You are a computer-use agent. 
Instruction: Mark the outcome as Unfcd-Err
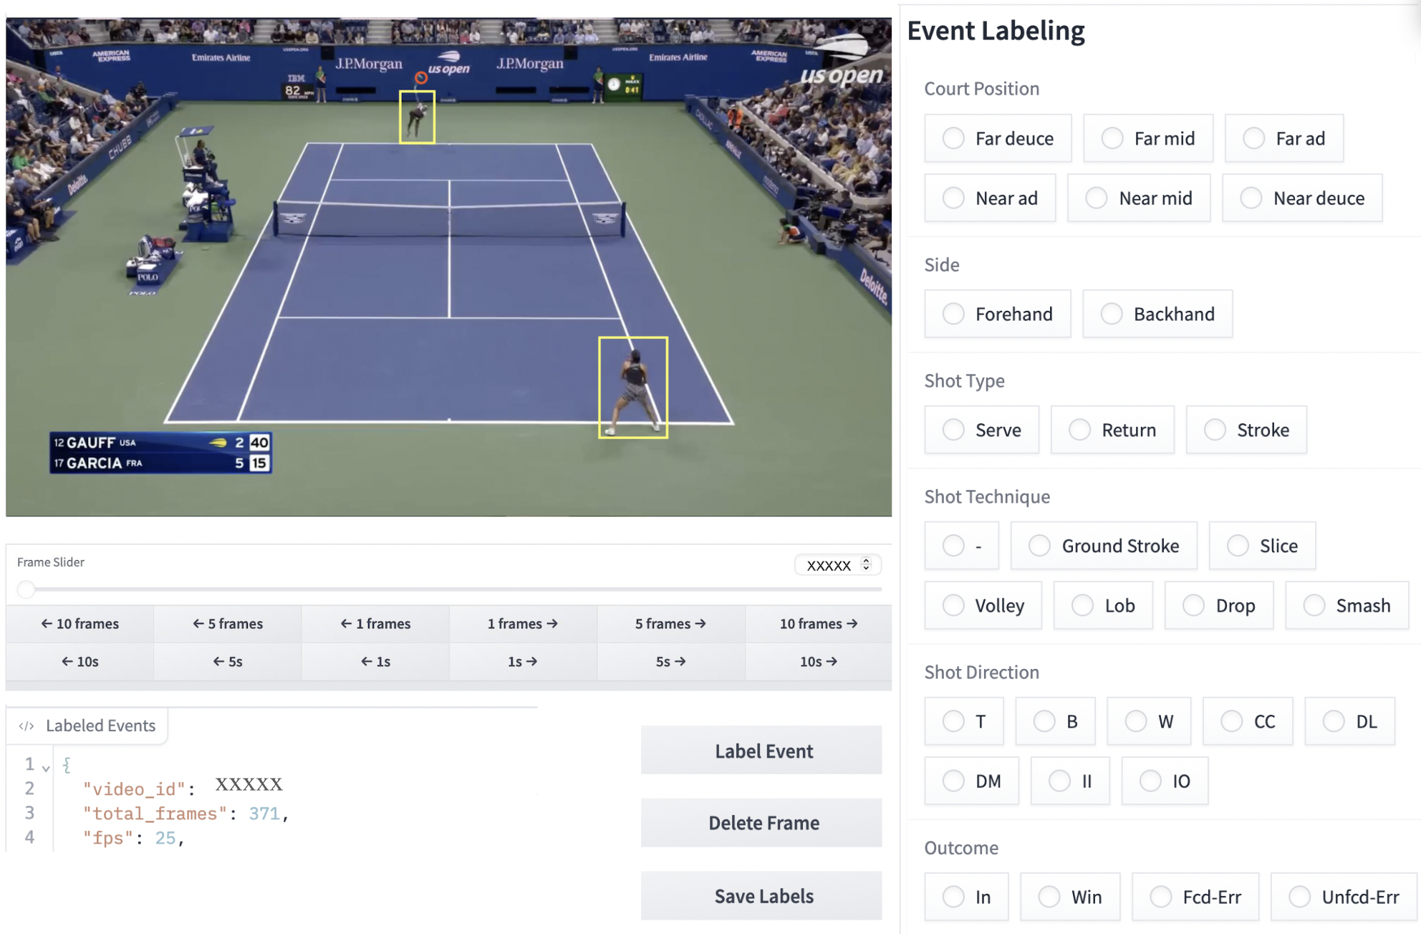coord(1299,897)
